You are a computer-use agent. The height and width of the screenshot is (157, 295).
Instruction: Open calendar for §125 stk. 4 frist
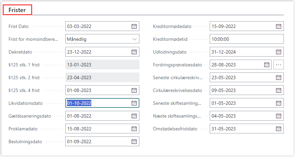tap(134, 90)
